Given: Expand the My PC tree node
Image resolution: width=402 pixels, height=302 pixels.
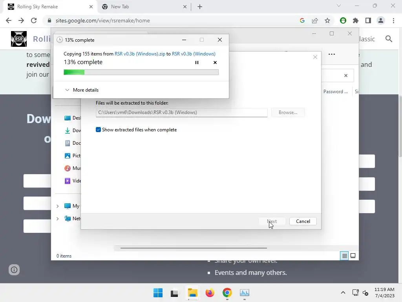Looking at the screenshot, I should pyautogui.click(x=57, y=206).
